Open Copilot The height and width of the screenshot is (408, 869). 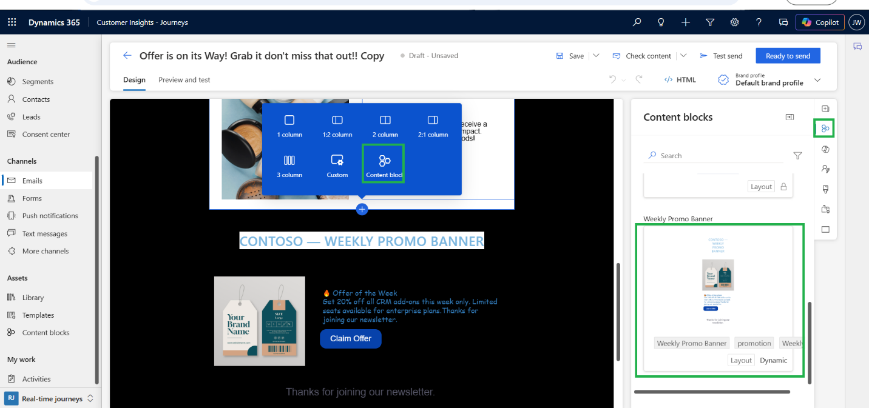[820, 22]
